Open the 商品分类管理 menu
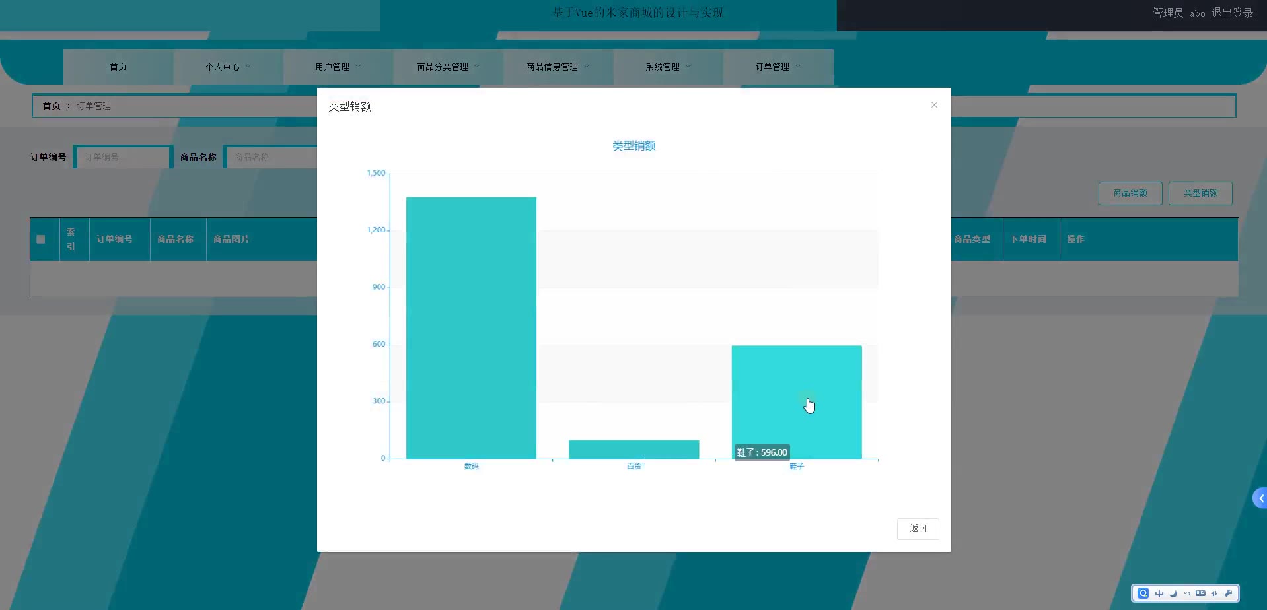Screen dimensions: 1267x610 (448, 67)
